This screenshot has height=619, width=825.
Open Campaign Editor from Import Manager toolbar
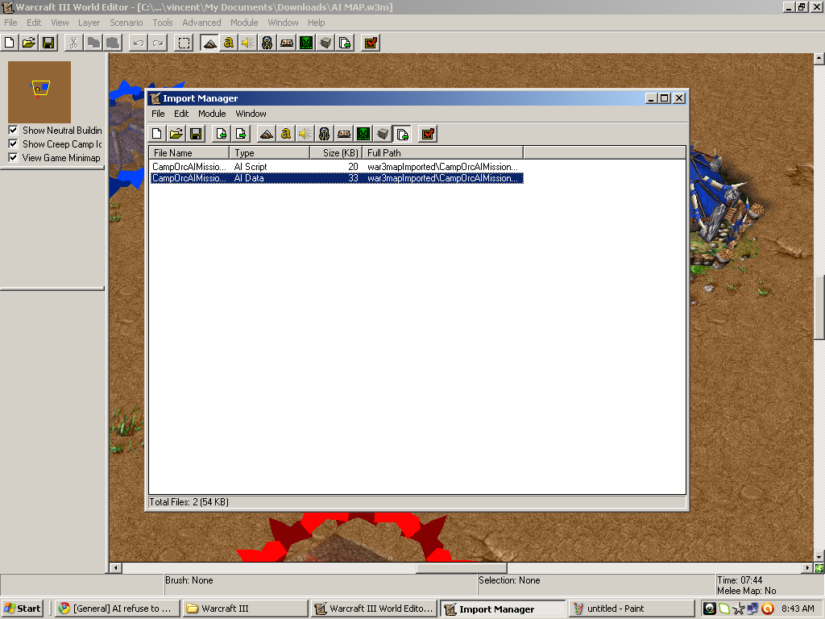click(x=343, y=134)
